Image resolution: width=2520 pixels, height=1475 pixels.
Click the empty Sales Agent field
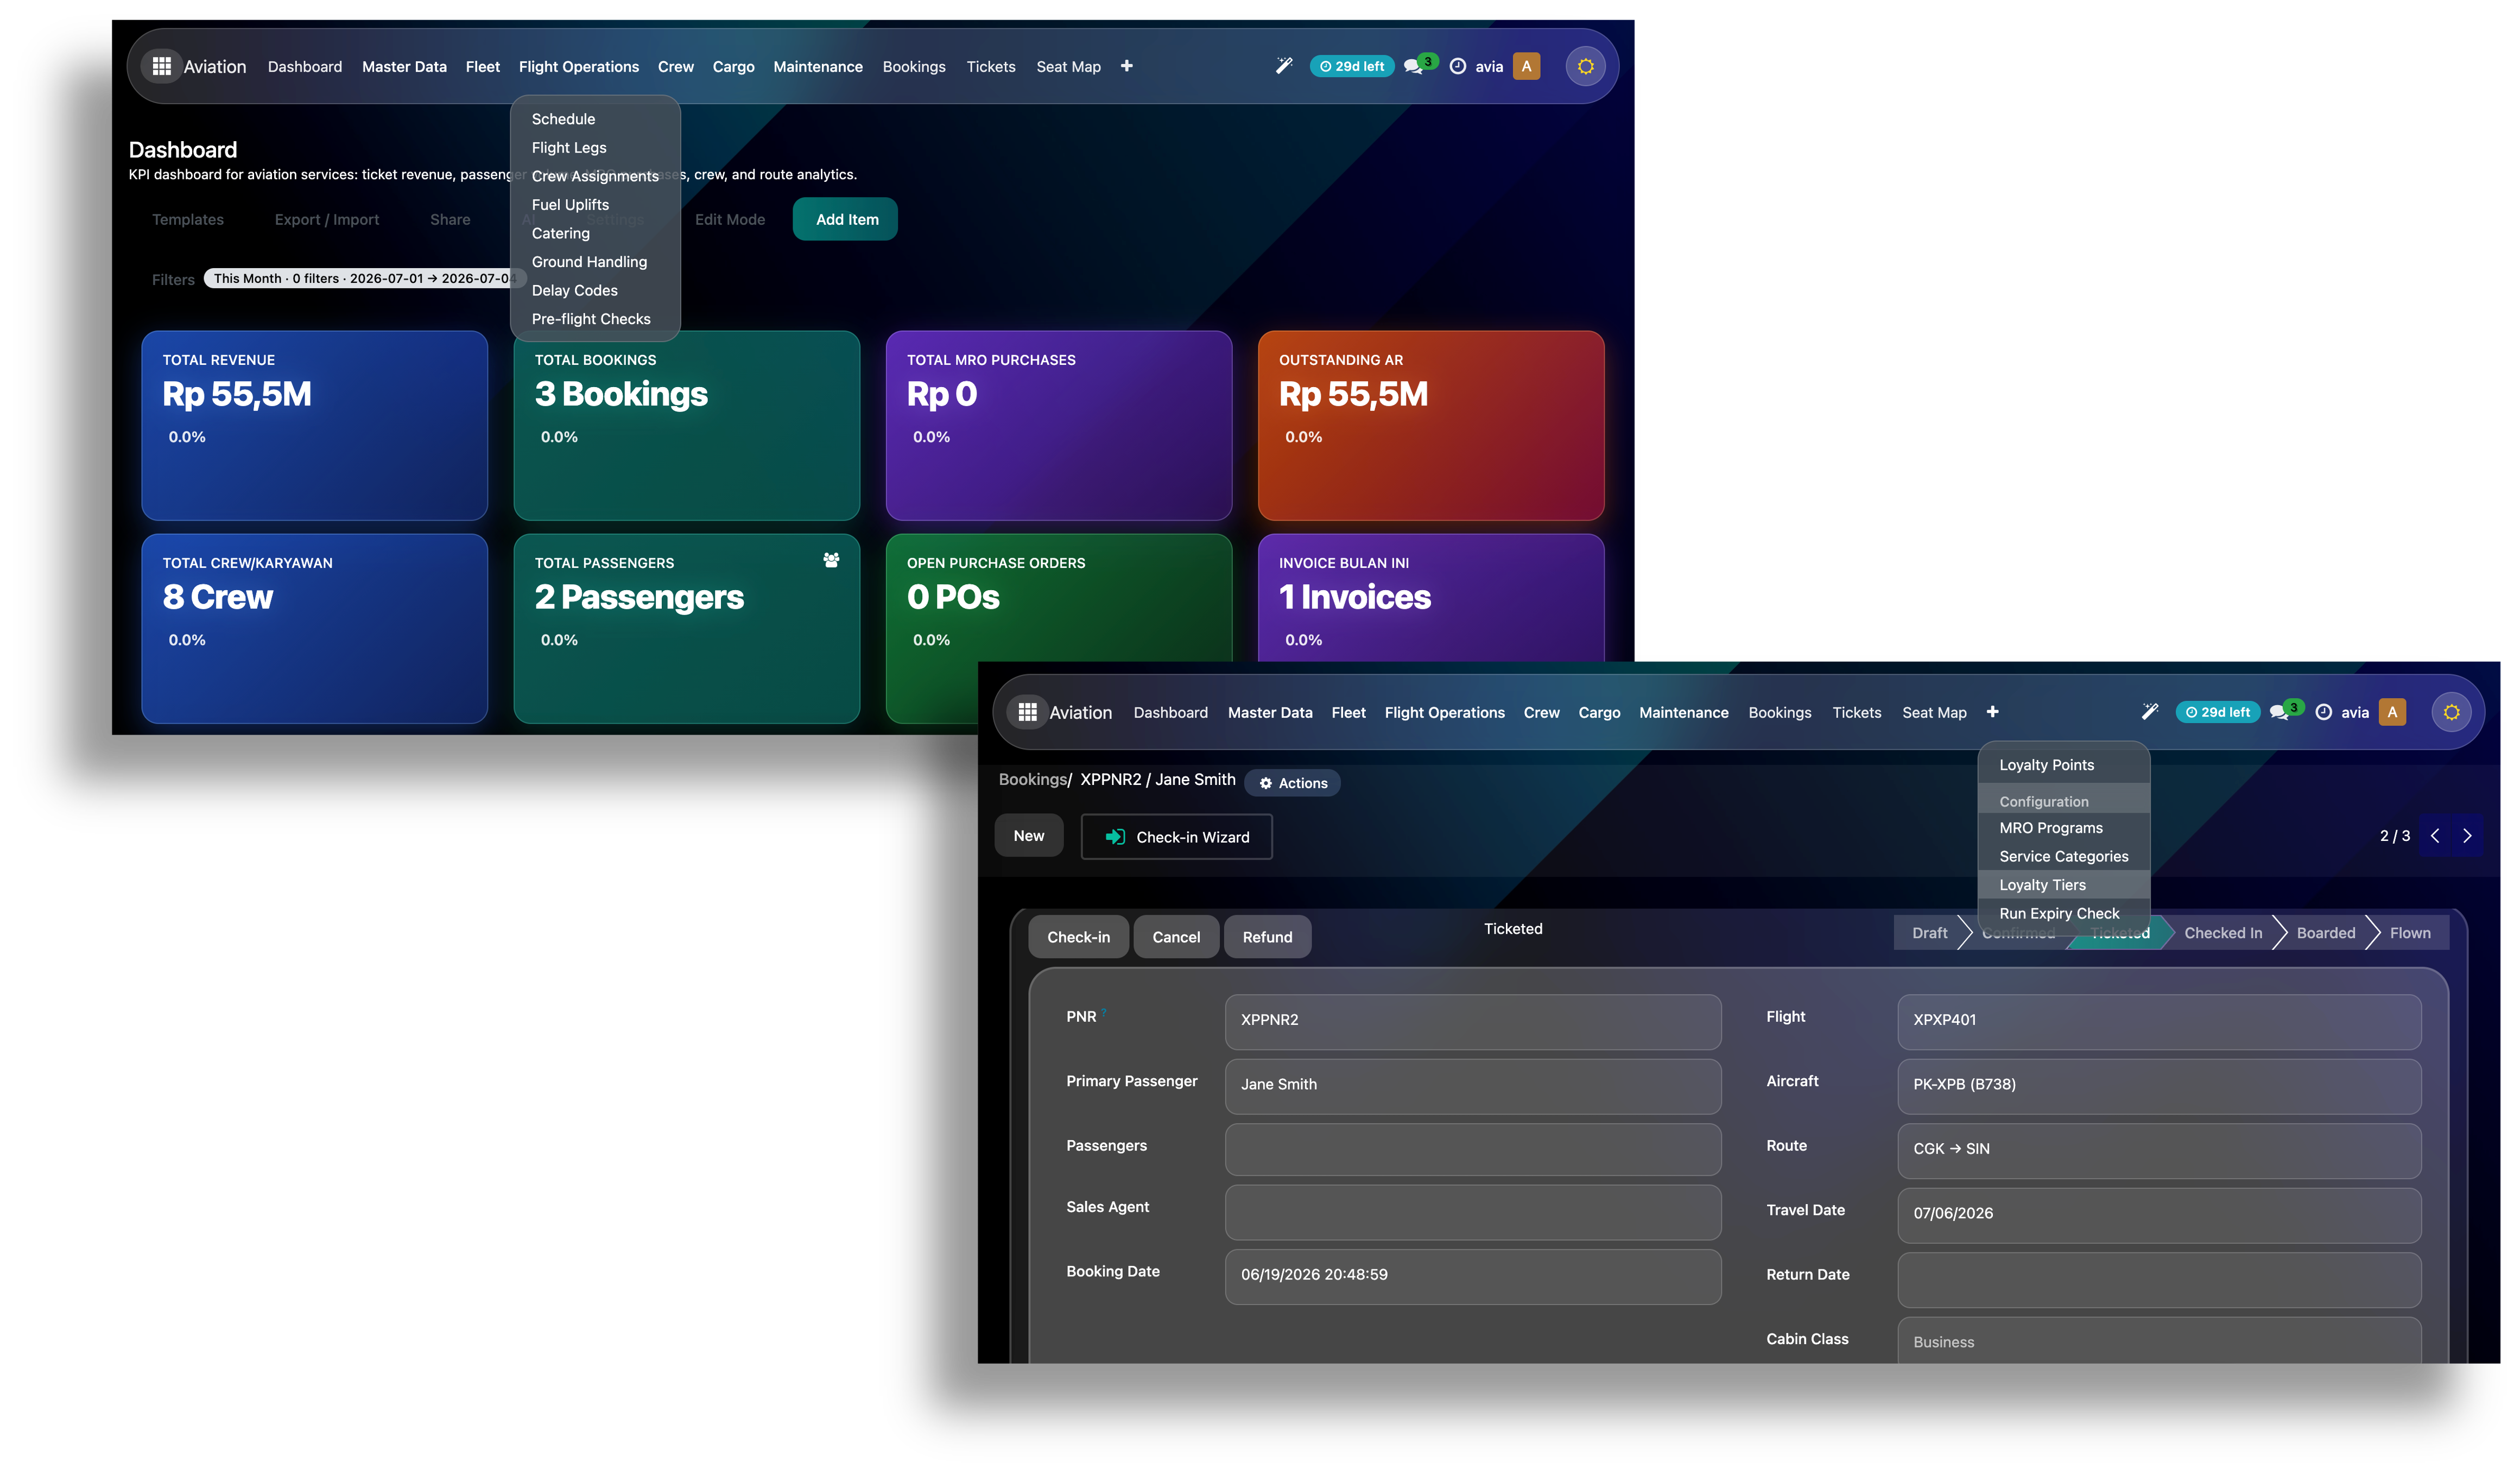tap(1473, 1212)
